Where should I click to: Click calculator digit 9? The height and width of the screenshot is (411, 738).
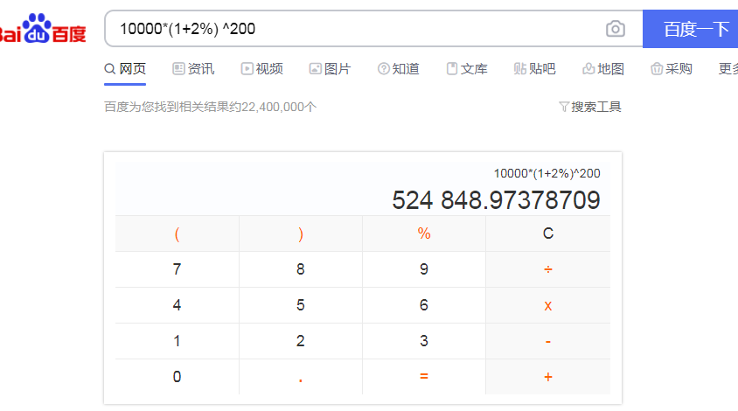tap(424, 269)
